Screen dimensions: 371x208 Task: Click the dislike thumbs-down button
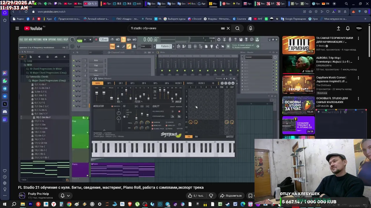[211, 196]
